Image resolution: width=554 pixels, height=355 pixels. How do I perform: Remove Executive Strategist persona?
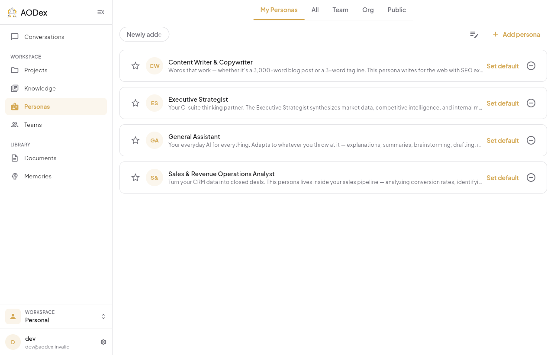click(531, 103)
